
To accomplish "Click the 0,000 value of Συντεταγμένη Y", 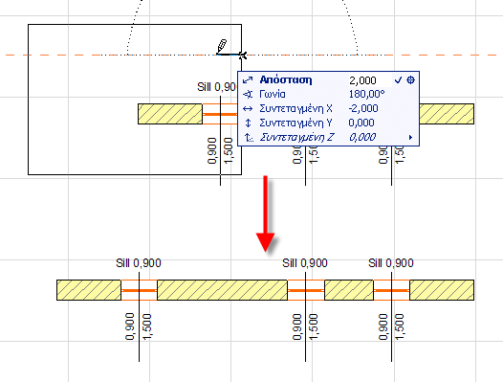I will (x=361, y=123).
